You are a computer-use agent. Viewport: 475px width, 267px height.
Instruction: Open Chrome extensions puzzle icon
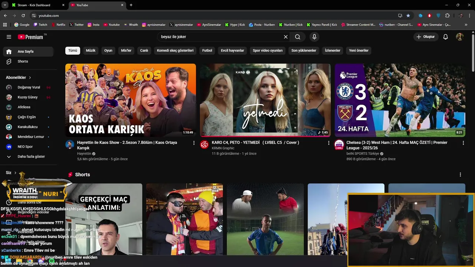447,16
